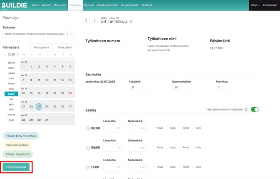This screenshot has width=280, height=179.
Task: Go to next day with right arrow
Action: coord(94,21)
